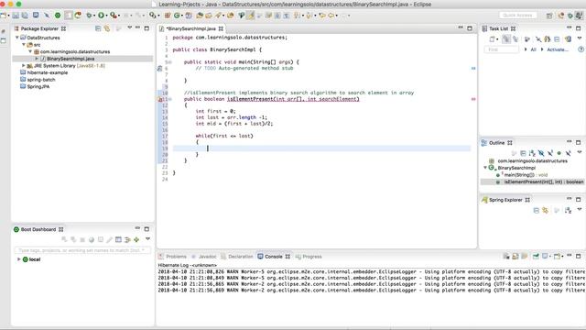Open the New dropdown arrow at toolbar start

click(x=9, y=16)
